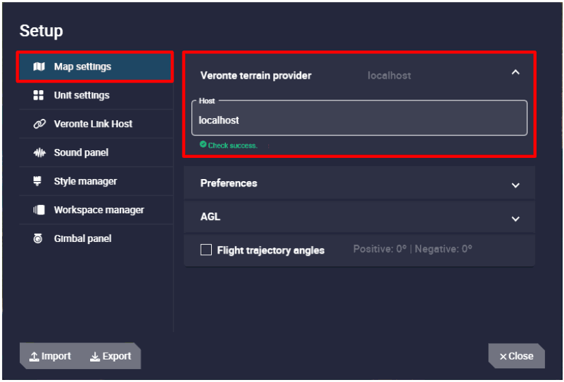Screen dimensions: 564x382
Task: Click the Style manager brush icon
Action: point(39,181)
